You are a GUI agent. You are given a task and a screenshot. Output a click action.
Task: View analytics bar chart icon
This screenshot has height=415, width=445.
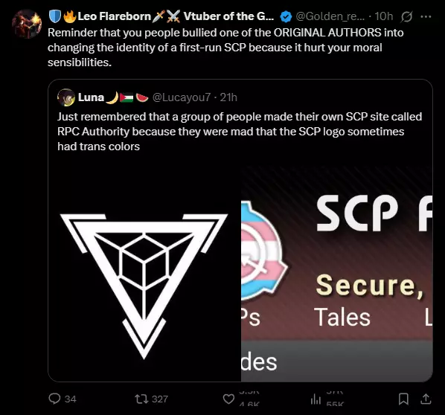(316, 399)
